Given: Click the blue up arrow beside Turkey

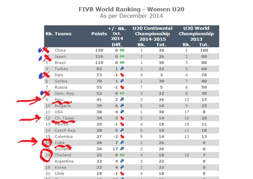Looking at the screenshot, I should tap(122, 69).
